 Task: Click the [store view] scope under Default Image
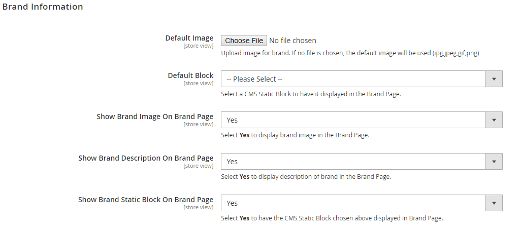(198, 46)
